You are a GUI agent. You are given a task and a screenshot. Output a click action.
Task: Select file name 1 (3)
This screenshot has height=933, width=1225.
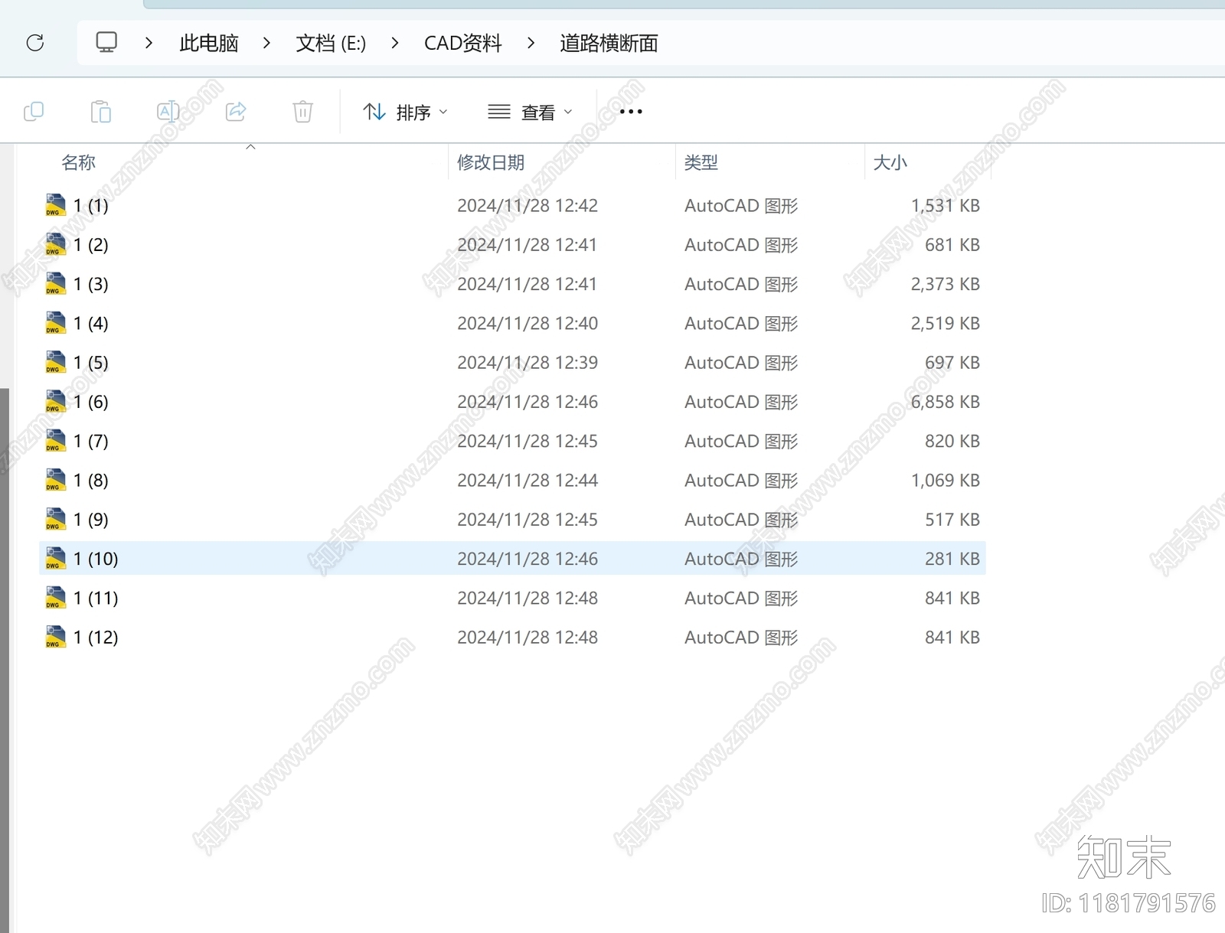point(91,284)
